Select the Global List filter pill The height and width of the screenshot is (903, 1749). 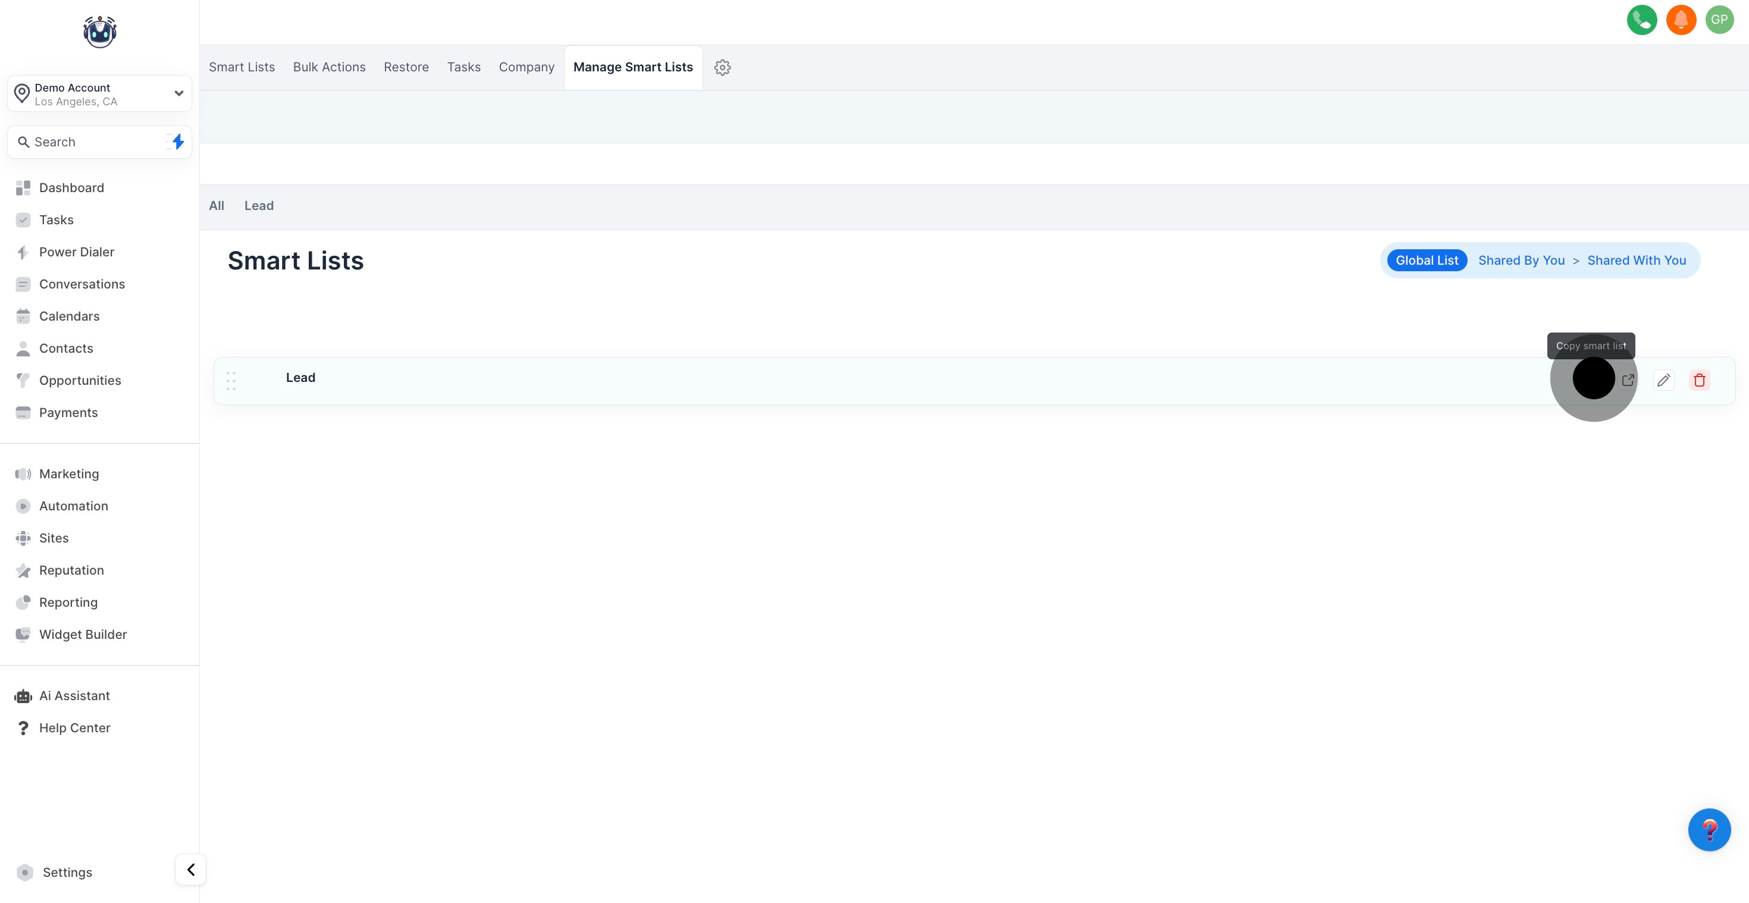pos(1427,261)
